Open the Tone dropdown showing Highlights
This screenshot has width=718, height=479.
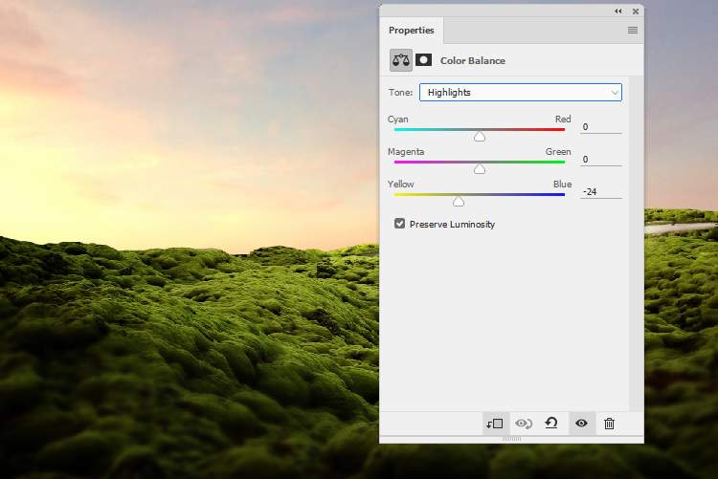point(521,93)
